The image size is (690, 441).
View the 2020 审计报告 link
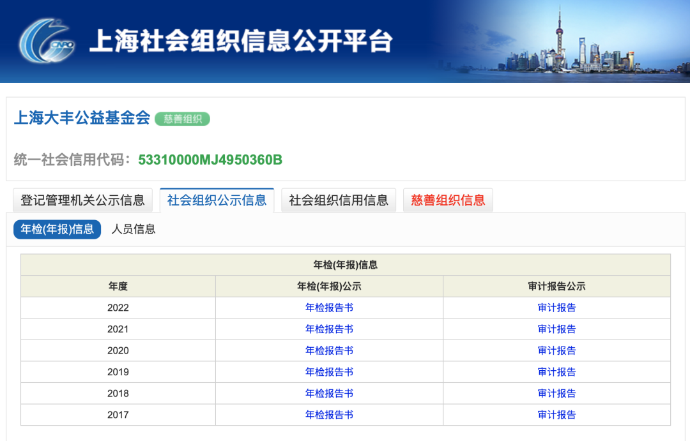pos(556,351)
